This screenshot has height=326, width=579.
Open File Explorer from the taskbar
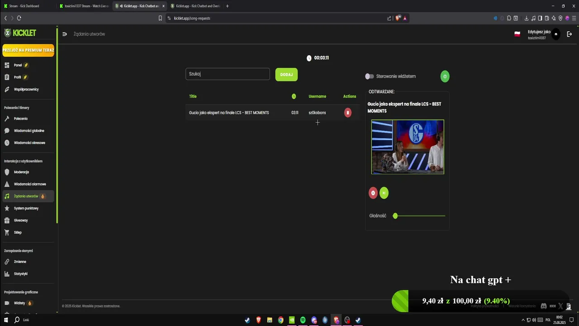pos(270,320)
